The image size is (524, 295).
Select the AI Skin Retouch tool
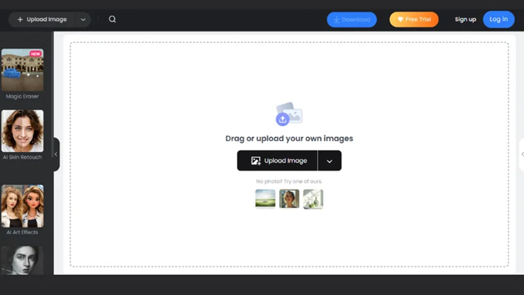[22, 130]
